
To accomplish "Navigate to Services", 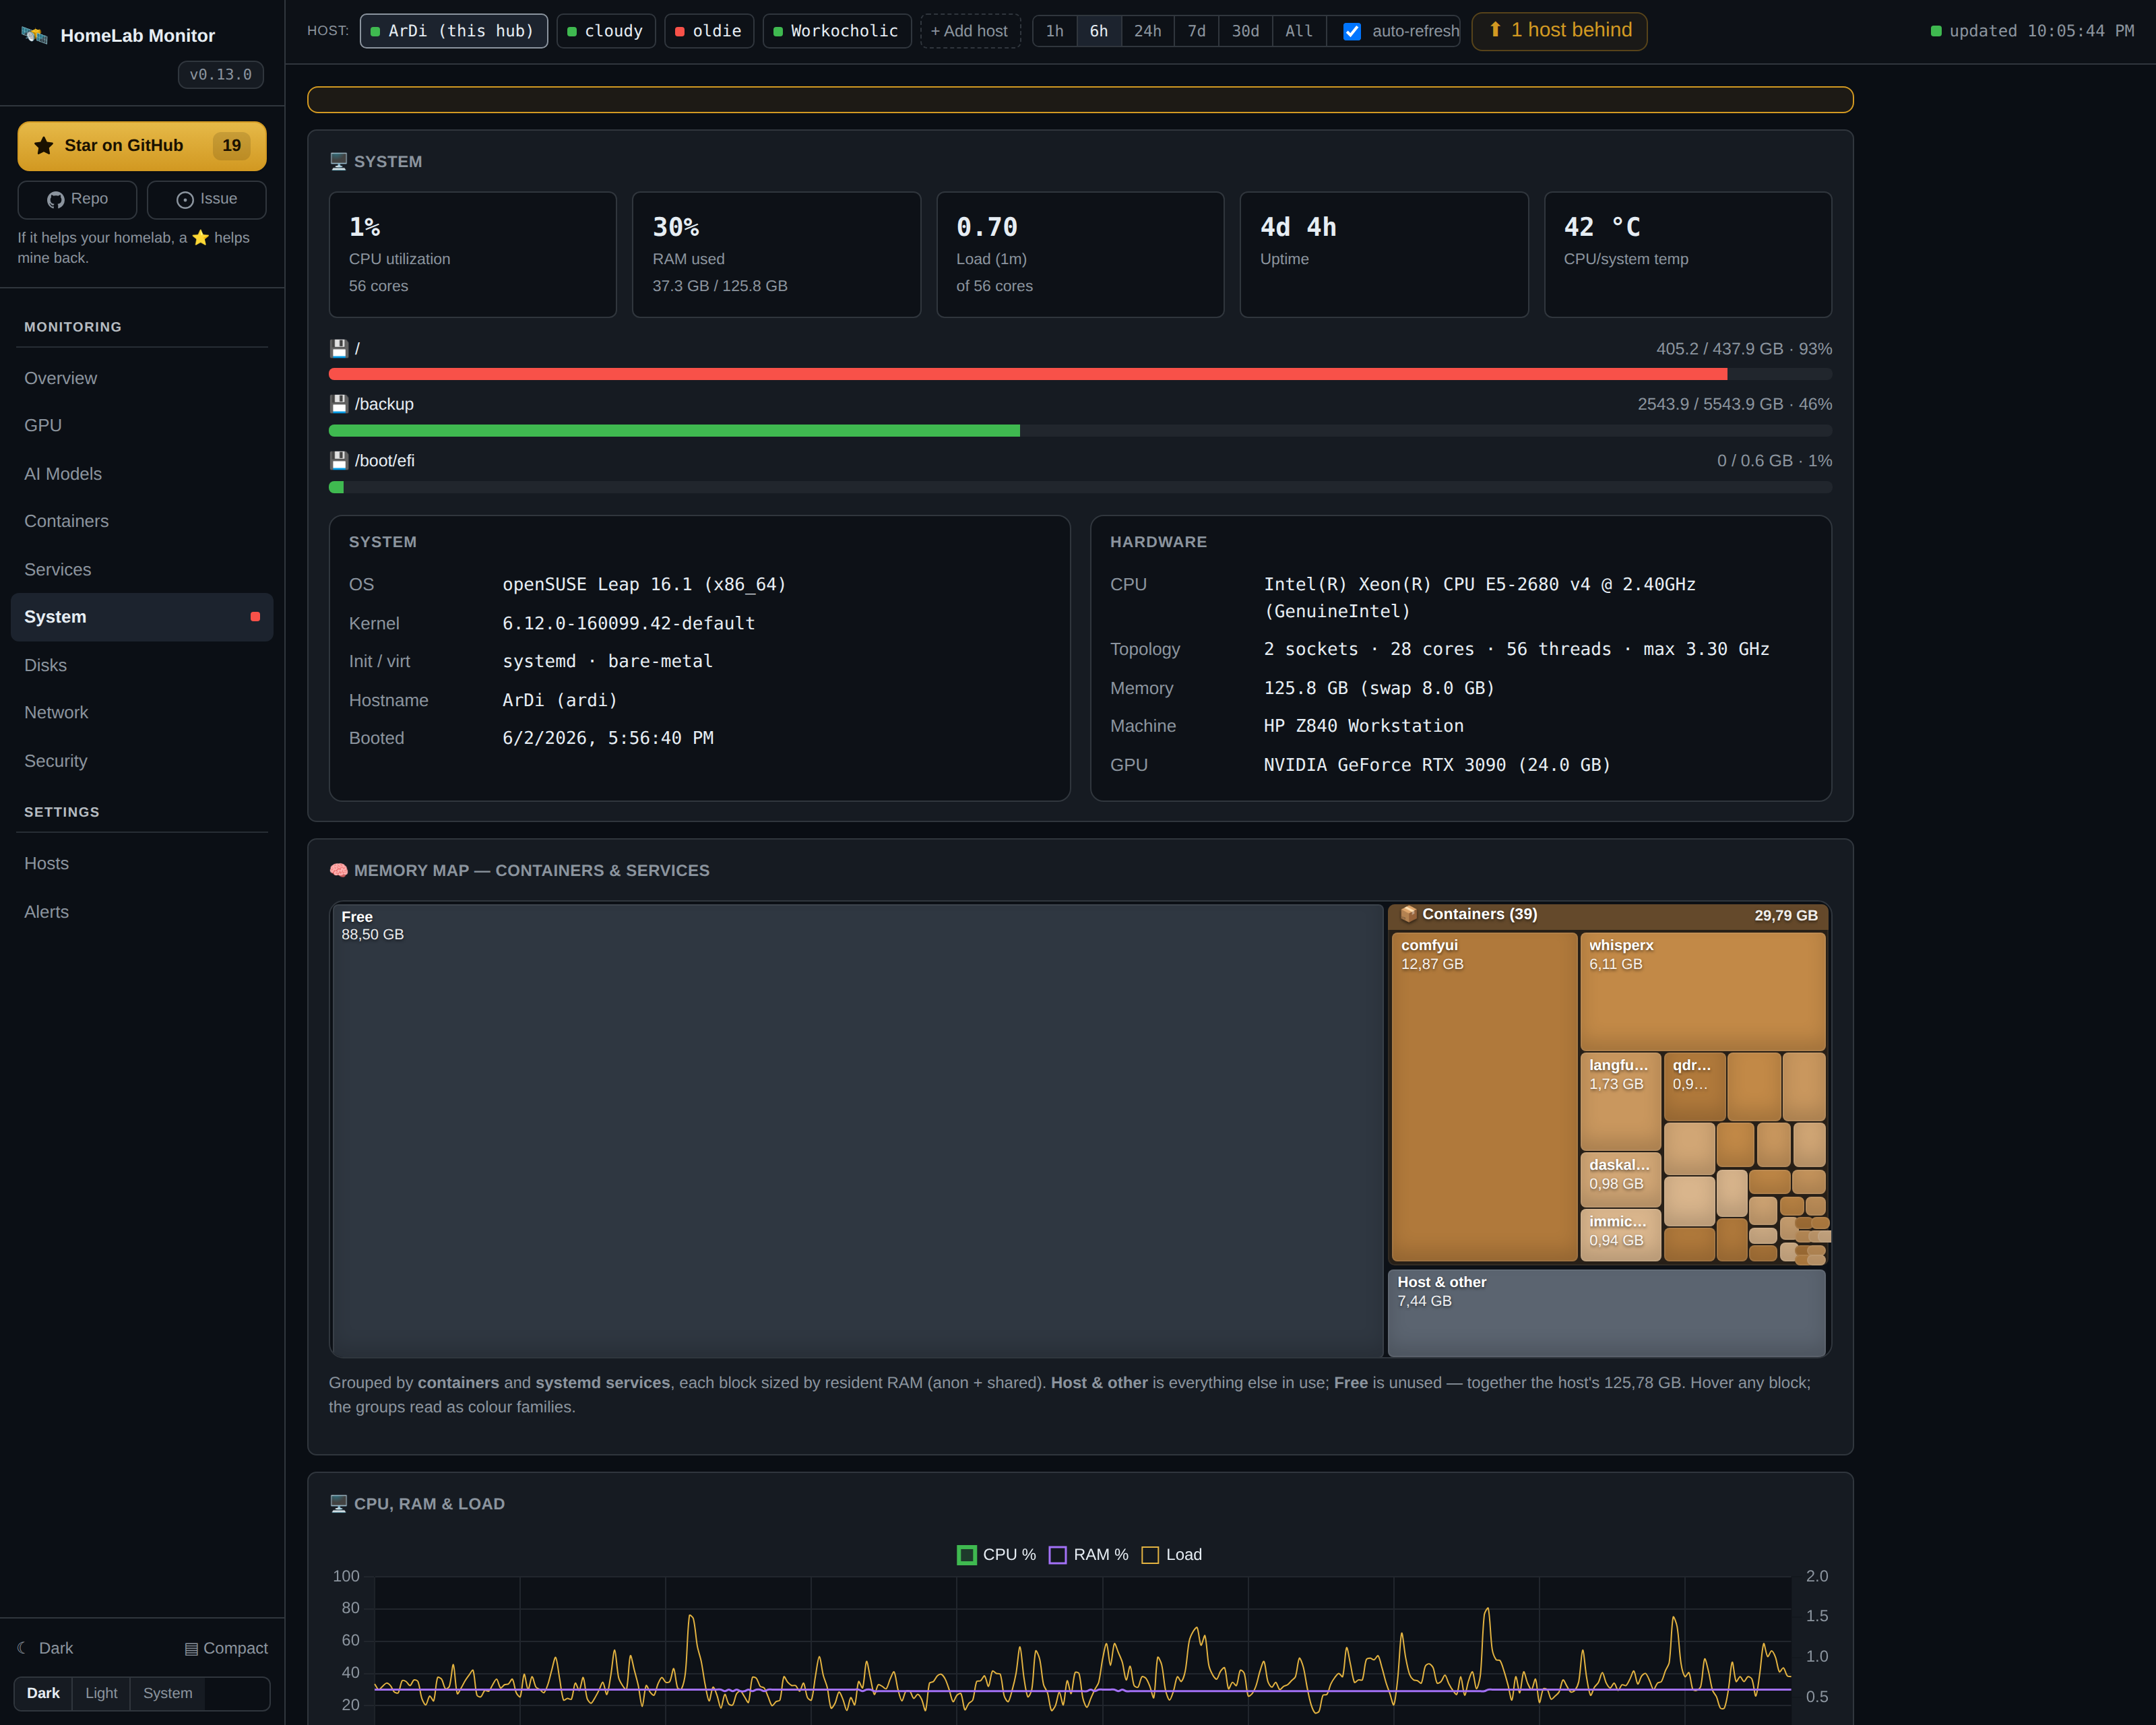I will pyautogui.click(x=142, y=570).
